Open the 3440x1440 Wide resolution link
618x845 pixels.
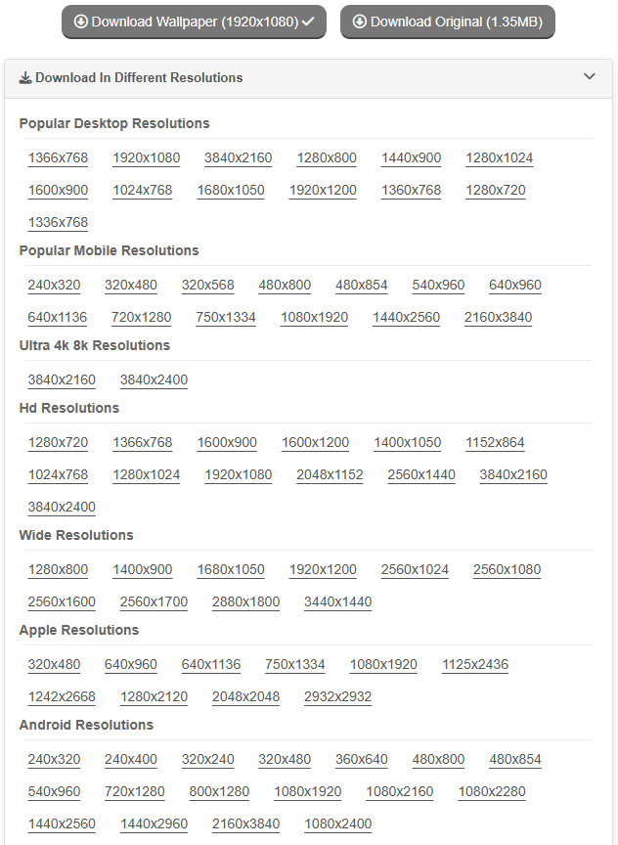coord(337,602)
